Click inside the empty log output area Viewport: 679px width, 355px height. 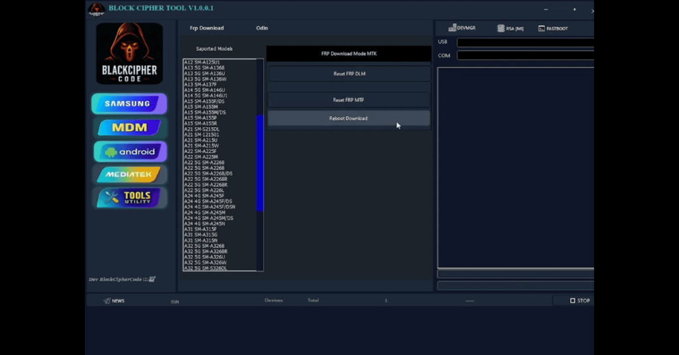click(516, 168)
